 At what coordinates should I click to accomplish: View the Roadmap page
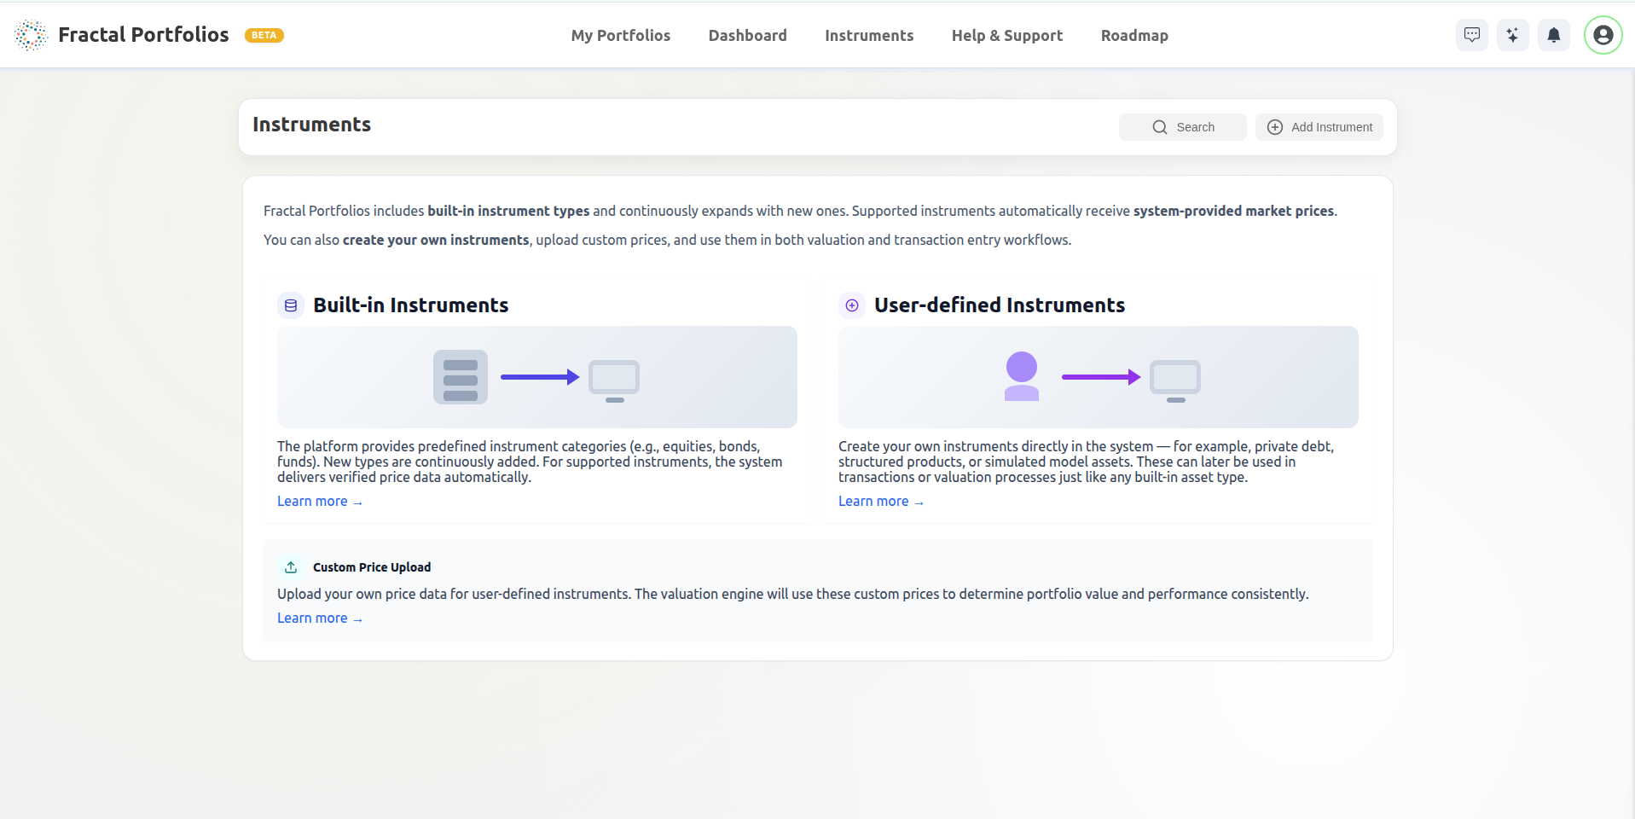pyautogui.click(x=1134, y=35)
